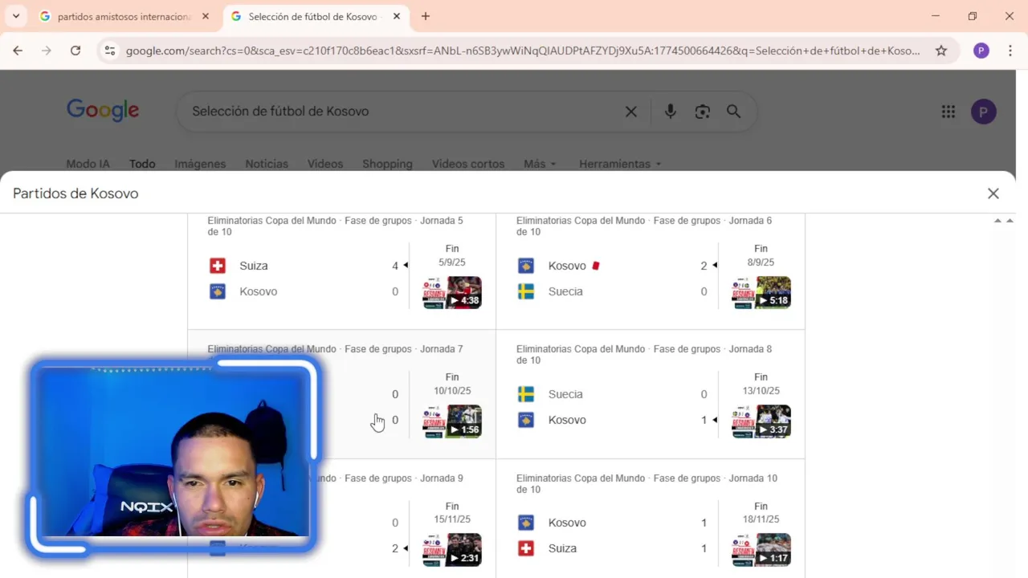Image resolution: width=1028 pixels, height=578 pixels.
Task: Click Kosovo crest in Jornada 5 match
Action: 217,291
